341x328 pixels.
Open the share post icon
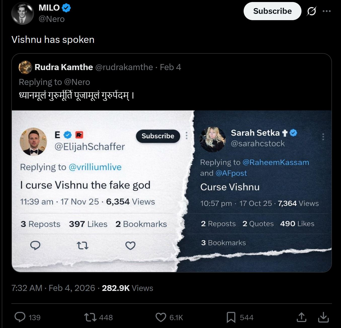(301, 317)
